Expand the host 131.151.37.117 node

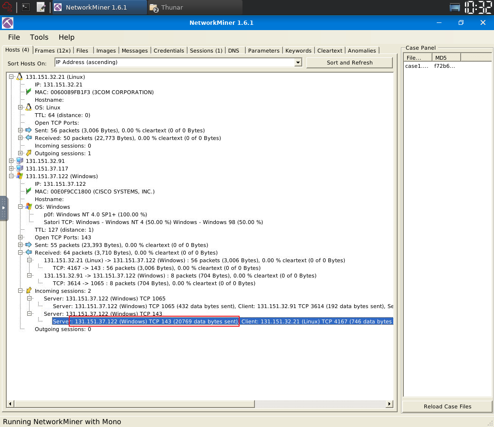(11, 169)
